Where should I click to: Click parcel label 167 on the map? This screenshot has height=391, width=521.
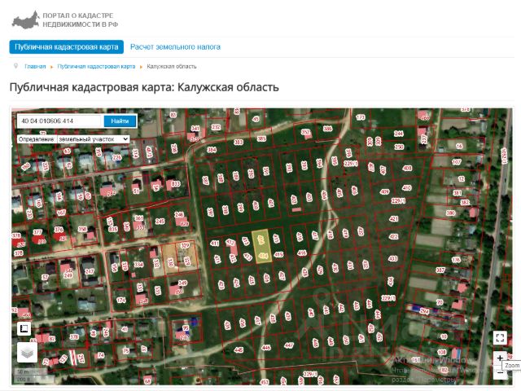pyautogui.click(x=61, y=213)
